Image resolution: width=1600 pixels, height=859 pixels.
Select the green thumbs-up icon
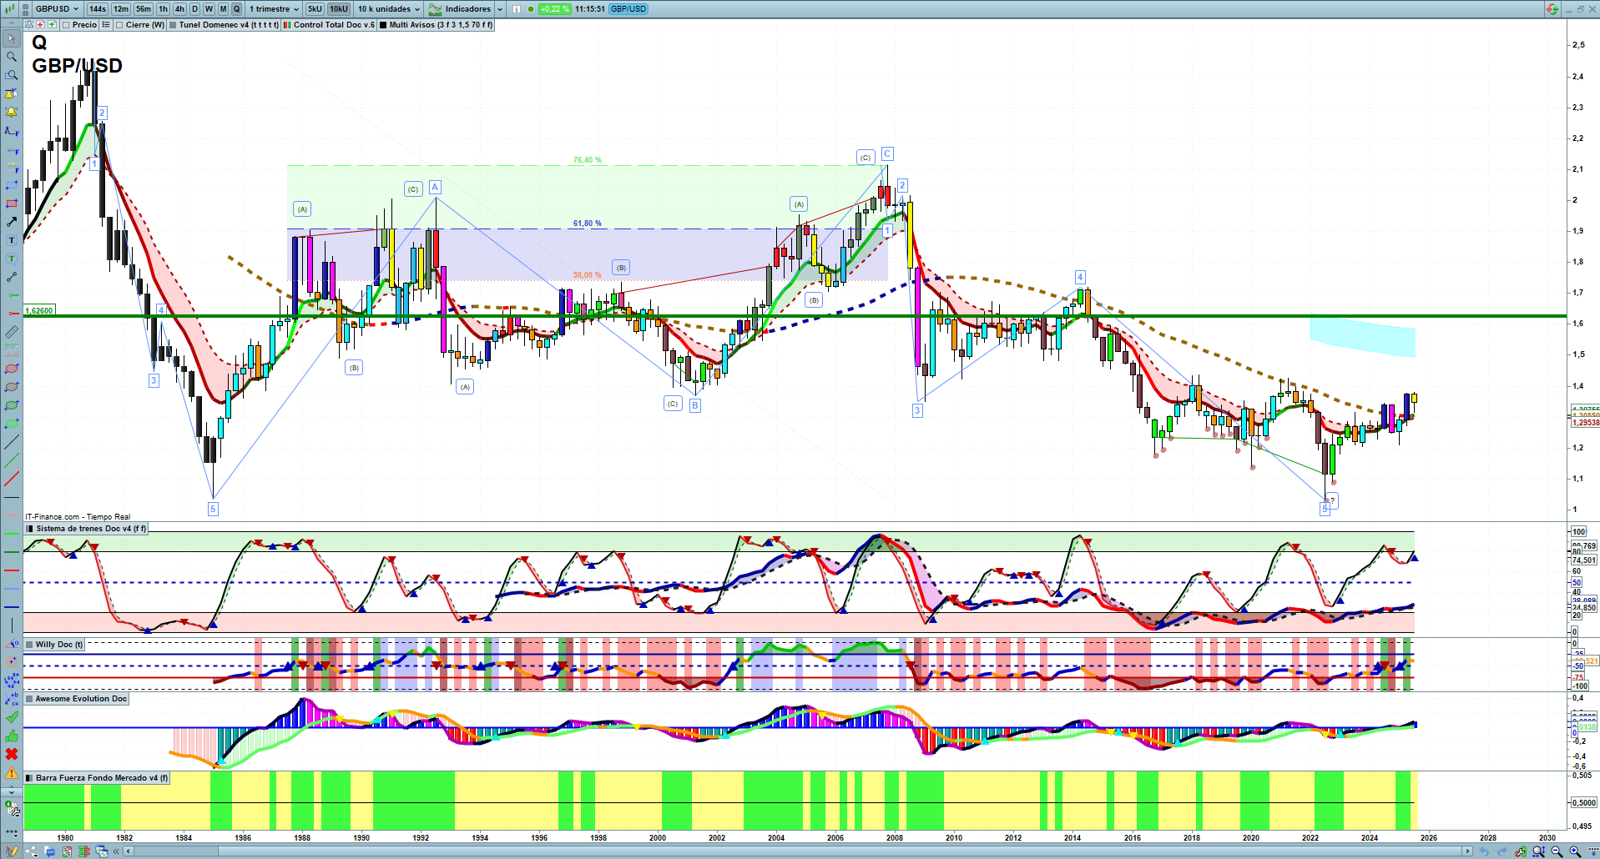pyautogui.click(x=12, y=736)
